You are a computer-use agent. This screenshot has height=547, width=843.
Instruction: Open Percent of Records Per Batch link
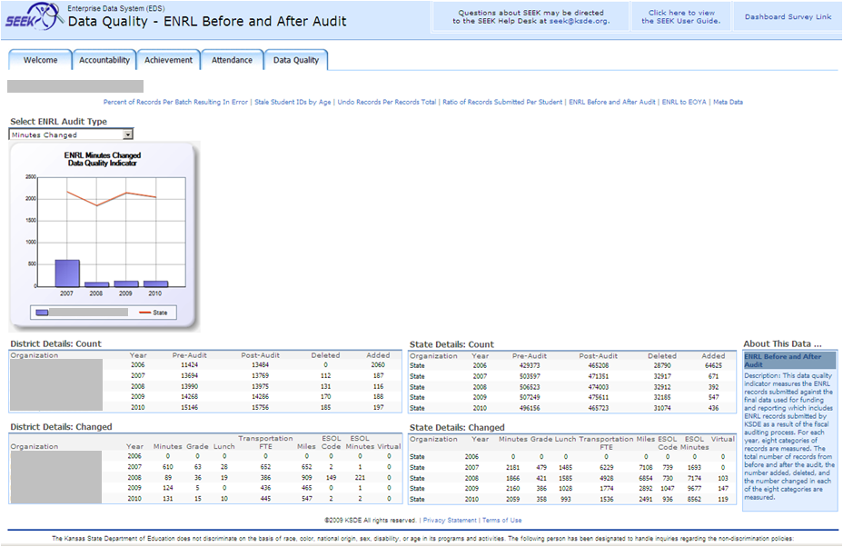[x=175, y=102]
